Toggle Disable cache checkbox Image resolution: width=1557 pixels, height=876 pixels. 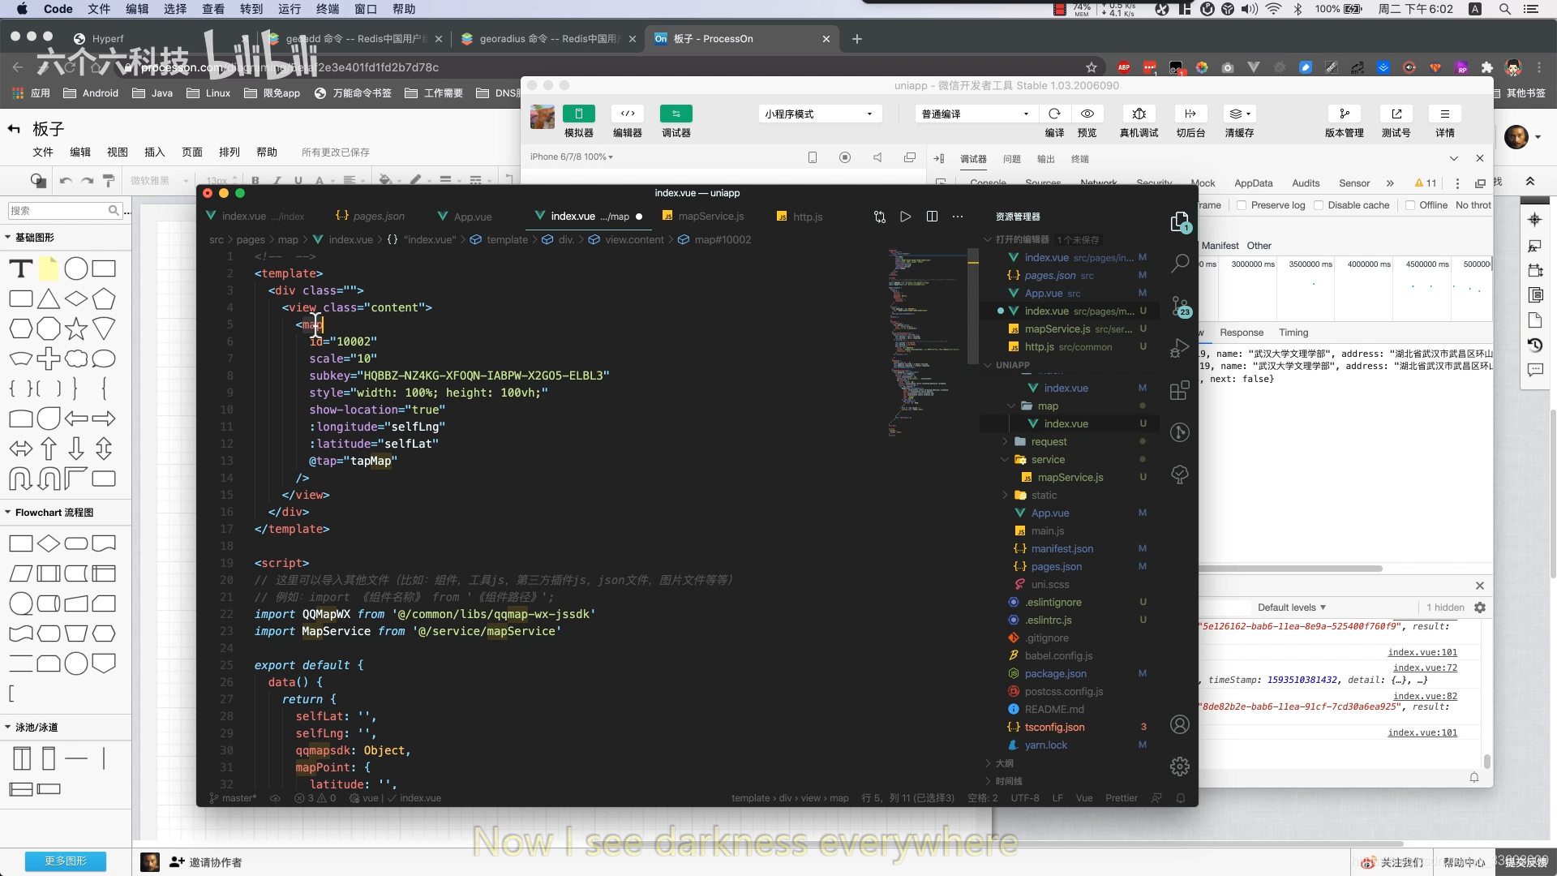point(1319,205)
